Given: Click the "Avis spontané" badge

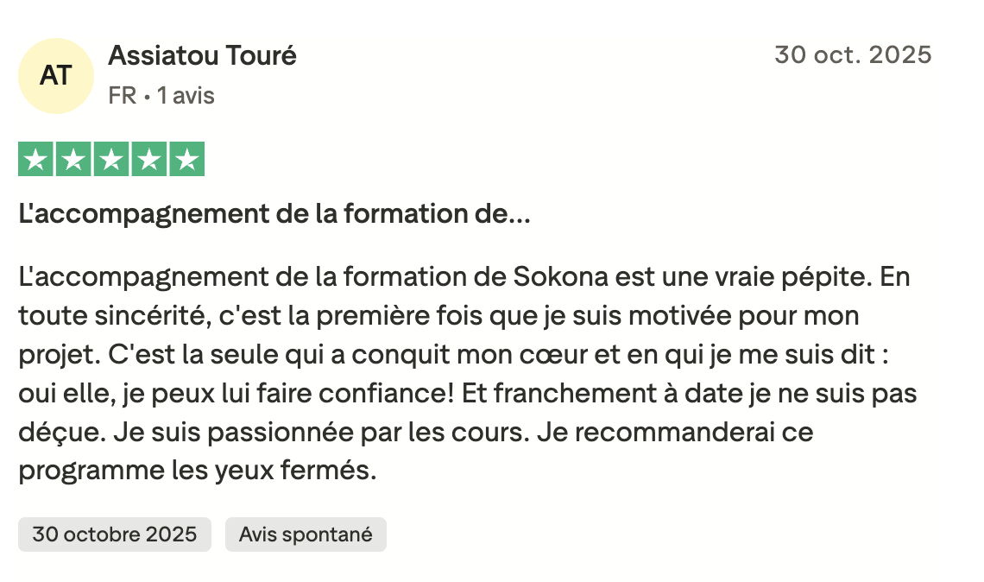Looking at the screenshot, I should point(306,535).
